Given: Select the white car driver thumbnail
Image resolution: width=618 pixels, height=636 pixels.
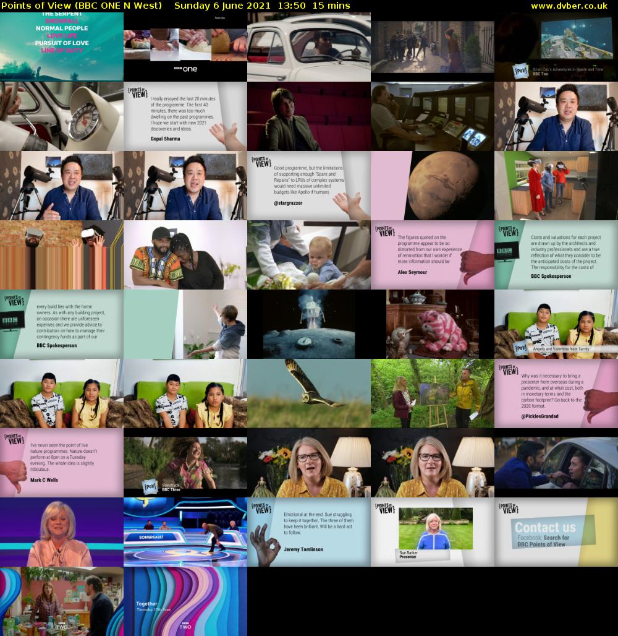Looking at the screenshot, I should click(x=309, y=46).
